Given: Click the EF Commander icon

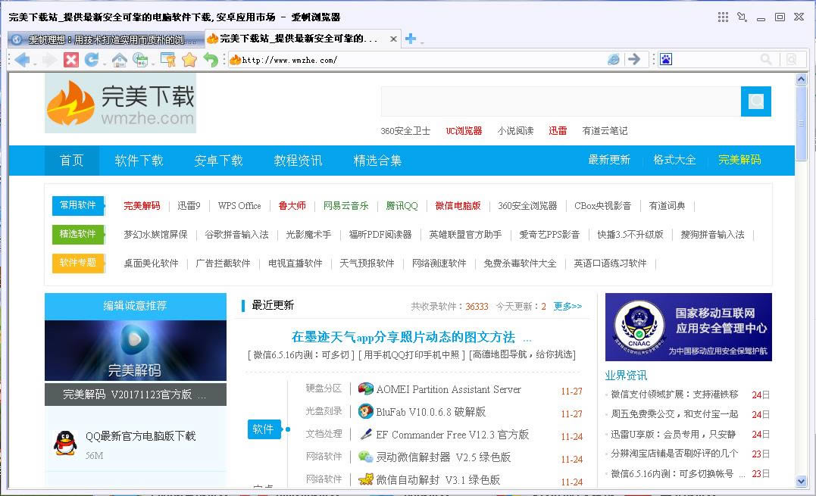Looking at the screenshot, I should (366, 434).
